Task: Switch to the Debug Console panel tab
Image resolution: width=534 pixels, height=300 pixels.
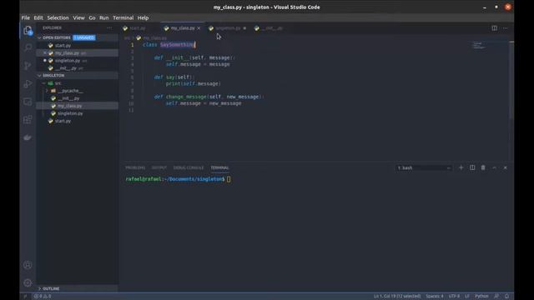Action: [189, 167]
